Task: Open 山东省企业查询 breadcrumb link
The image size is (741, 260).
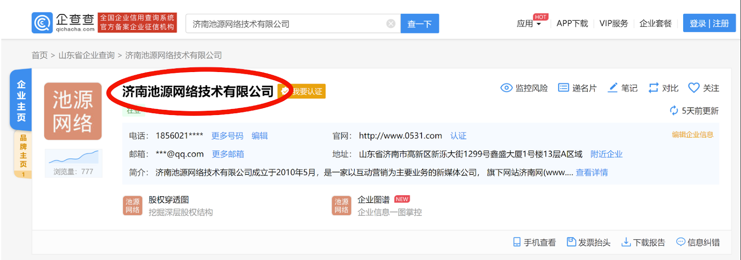Action: (87, 55)
